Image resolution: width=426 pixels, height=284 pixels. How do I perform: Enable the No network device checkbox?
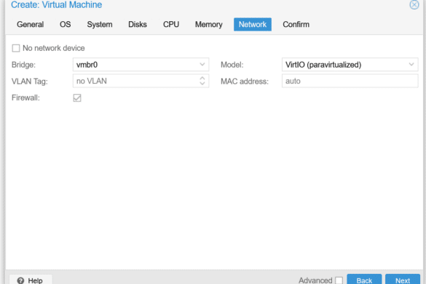pyautogui.click(x=16, y=48)
